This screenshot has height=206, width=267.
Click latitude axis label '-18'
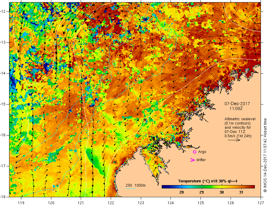coord(3,197)
